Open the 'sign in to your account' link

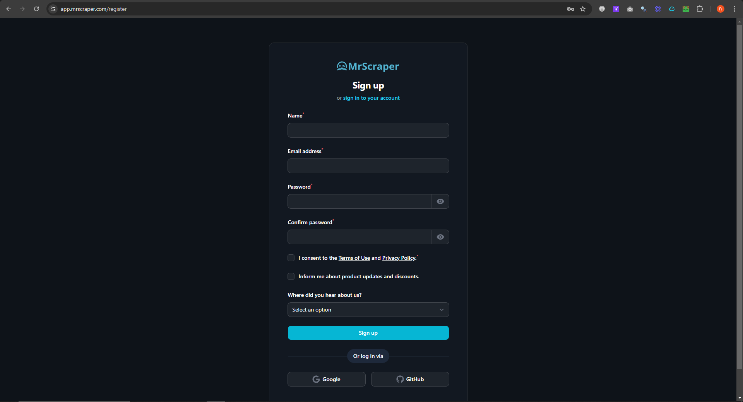[371, 98]
